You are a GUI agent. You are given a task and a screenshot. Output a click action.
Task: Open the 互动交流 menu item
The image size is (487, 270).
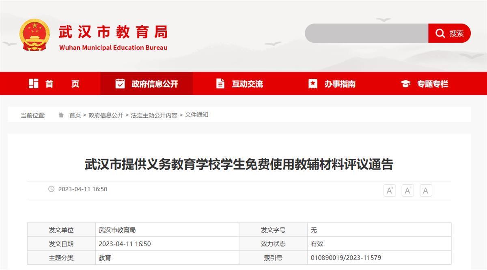tap(247, 84)
